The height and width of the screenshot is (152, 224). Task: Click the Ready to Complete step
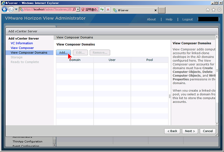click(x=25, y=62)
